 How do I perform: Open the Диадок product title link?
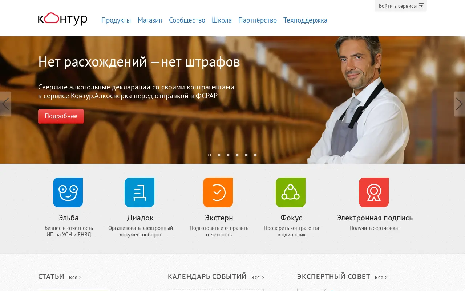point(140,218)
